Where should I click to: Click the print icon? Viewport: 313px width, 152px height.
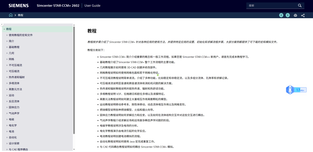coord(295,15)
